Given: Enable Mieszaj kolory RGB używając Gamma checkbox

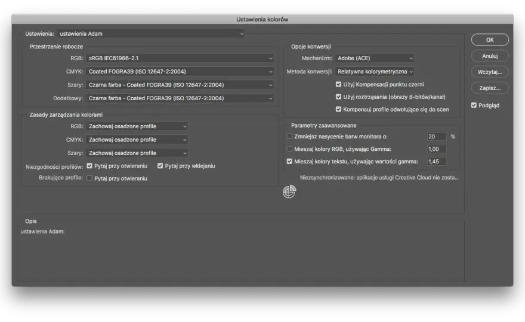Looking at the screenshot, I should (x=289, y=149).
